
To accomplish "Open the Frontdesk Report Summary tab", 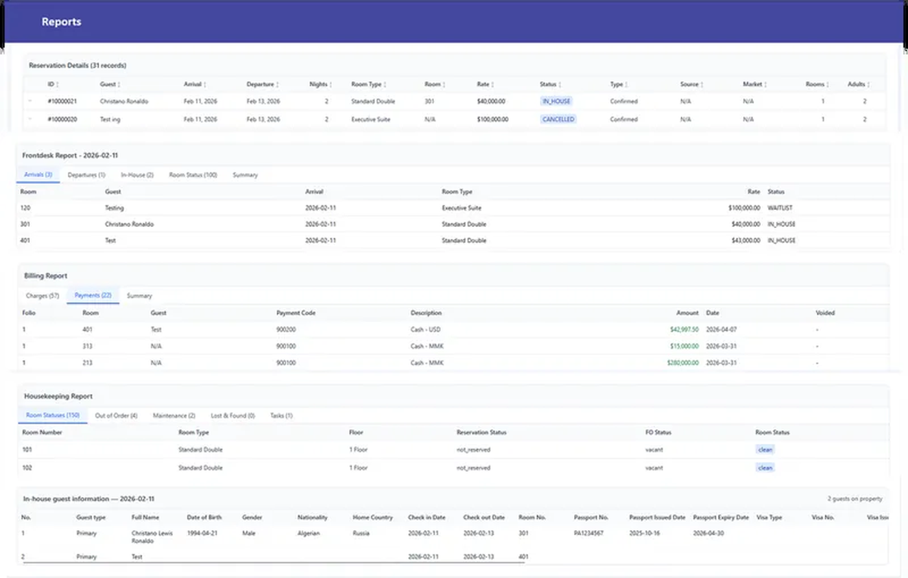I will point(245,175).
